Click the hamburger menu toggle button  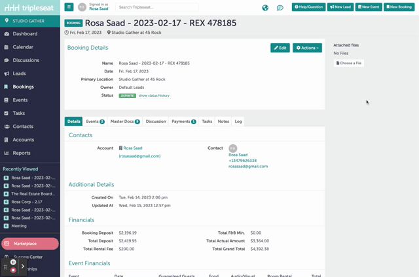(69, 7)
